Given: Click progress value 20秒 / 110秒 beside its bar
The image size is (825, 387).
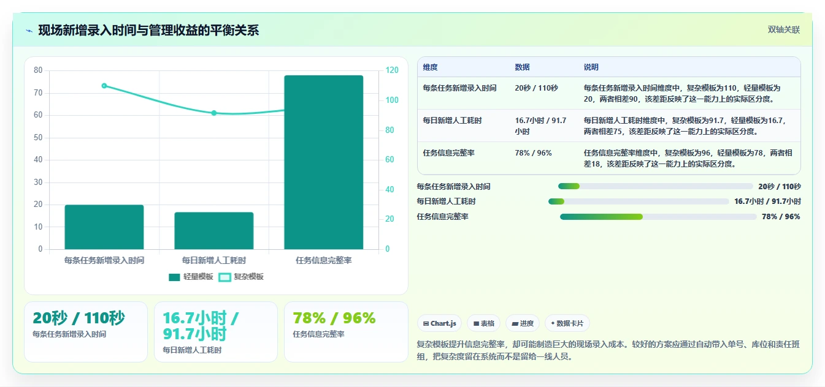Looking at the screenshot, I should click(780, 186).
